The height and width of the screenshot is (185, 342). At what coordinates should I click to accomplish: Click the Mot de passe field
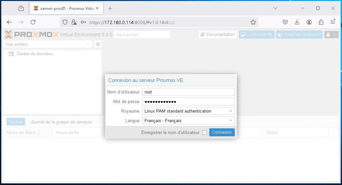[x=188, y=101]
